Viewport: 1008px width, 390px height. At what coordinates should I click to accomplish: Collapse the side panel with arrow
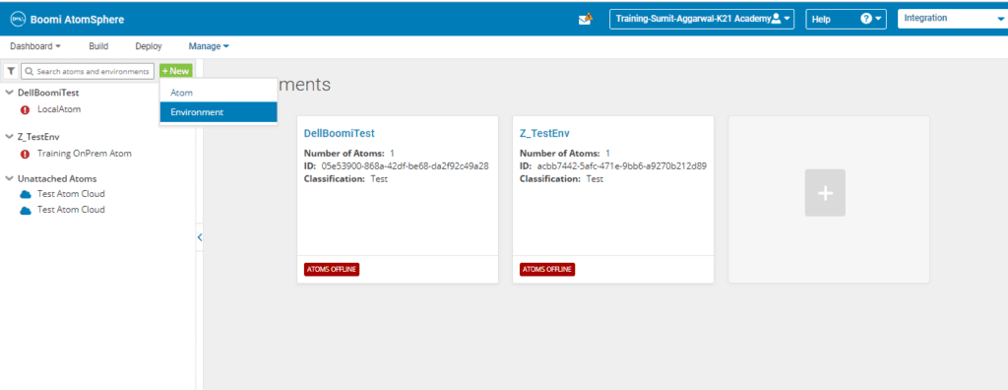199,237
